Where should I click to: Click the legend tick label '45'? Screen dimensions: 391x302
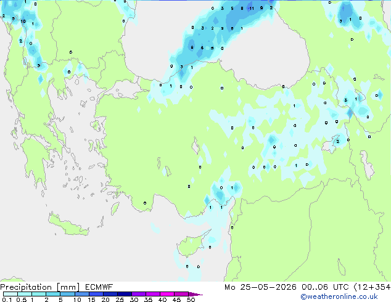(x=176, y=300)
